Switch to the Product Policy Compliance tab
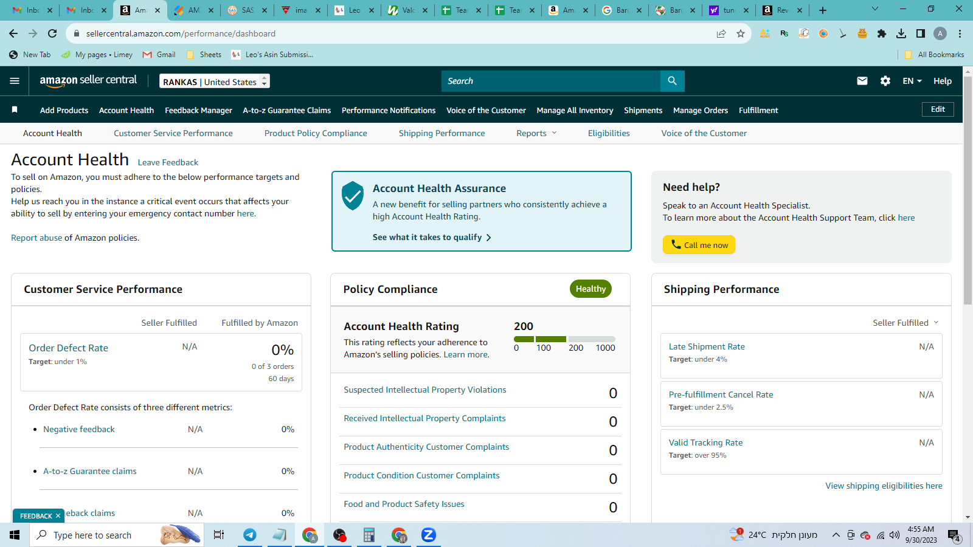973x547 pixels. [x=316, y=133]
